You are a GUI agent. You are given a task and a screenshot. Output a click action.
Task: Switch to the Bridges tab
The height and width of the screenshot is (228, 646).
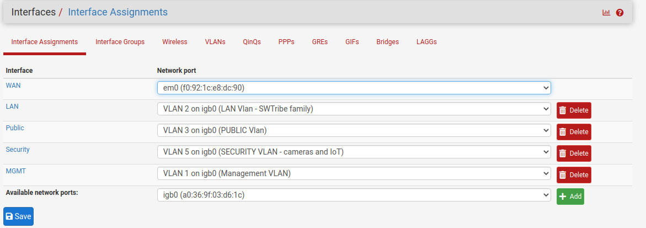point(388,41)
